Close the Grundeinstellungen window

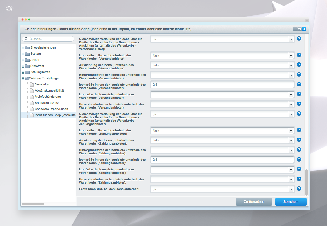coord(304,29)
